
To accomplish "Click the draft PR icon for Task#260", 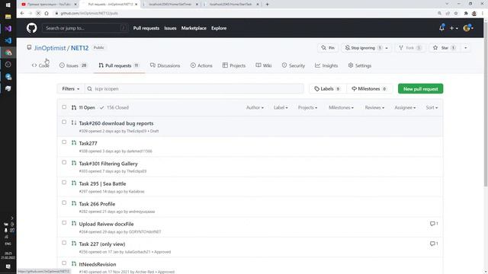I will coord(74,123).
